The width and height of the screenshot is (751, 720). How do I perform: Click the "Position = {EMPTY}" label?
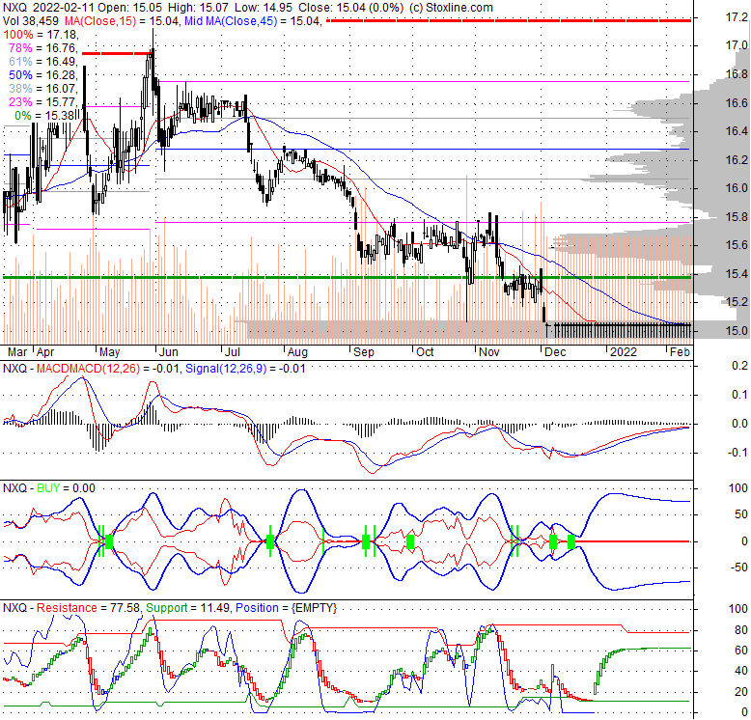click(x=286, y=608)
